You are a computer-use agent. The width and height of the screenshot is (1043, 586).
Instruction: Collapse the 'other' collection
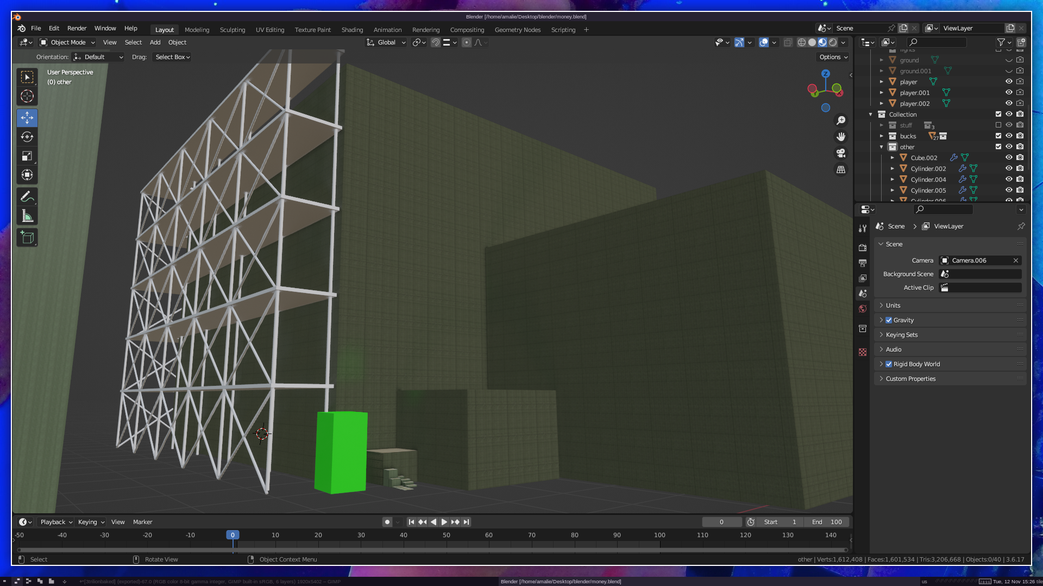pyautogui.click(x=882, y=147)
